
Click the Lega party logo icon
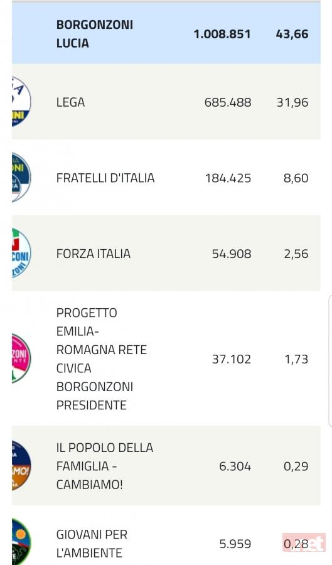(21, 102)
